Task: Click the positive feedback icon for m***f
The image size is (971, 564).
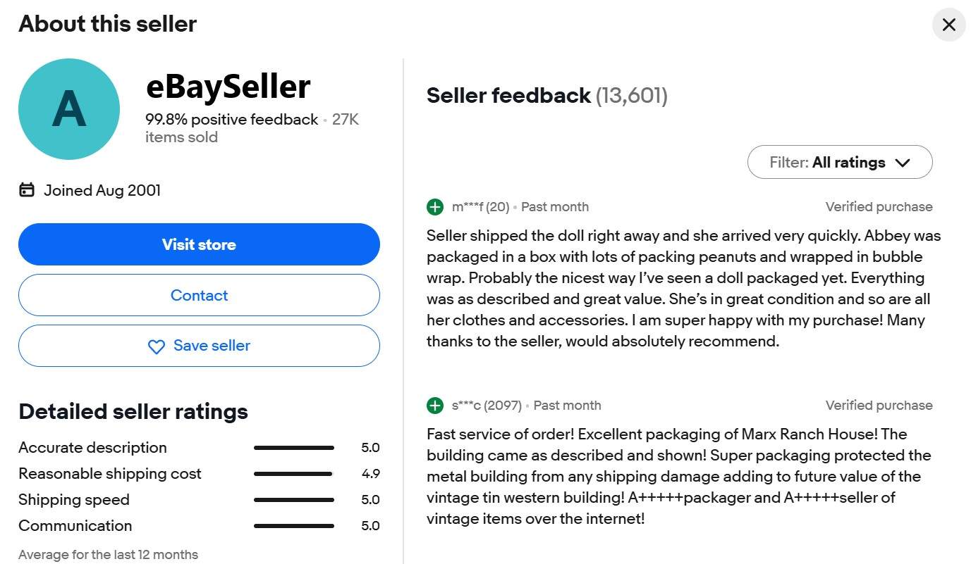Action: (435, 207)
